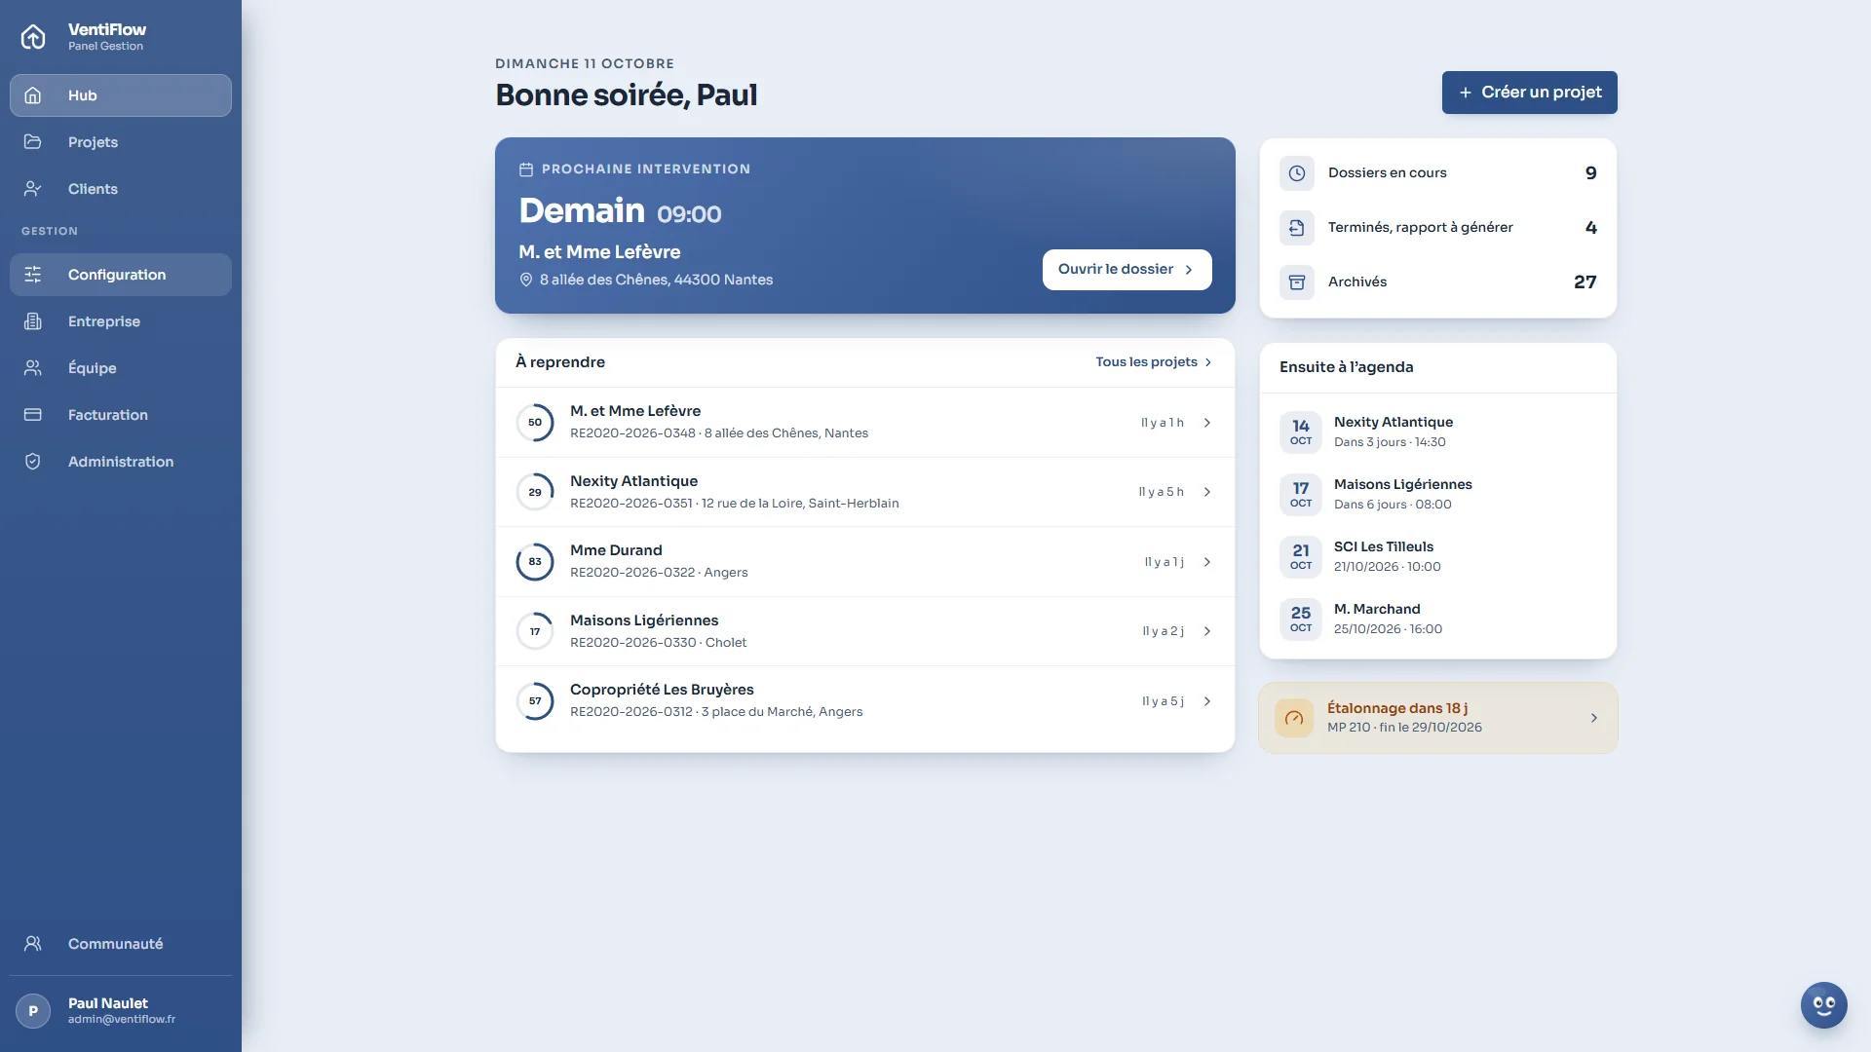
Task: Click Ouvrir le dossier button
Action: pyautogui.click(x=1127, y=270)
